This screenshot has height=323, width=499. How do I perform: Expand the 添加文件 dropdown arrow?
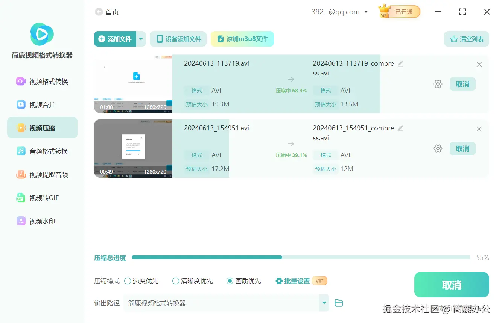tap(141, 39)
